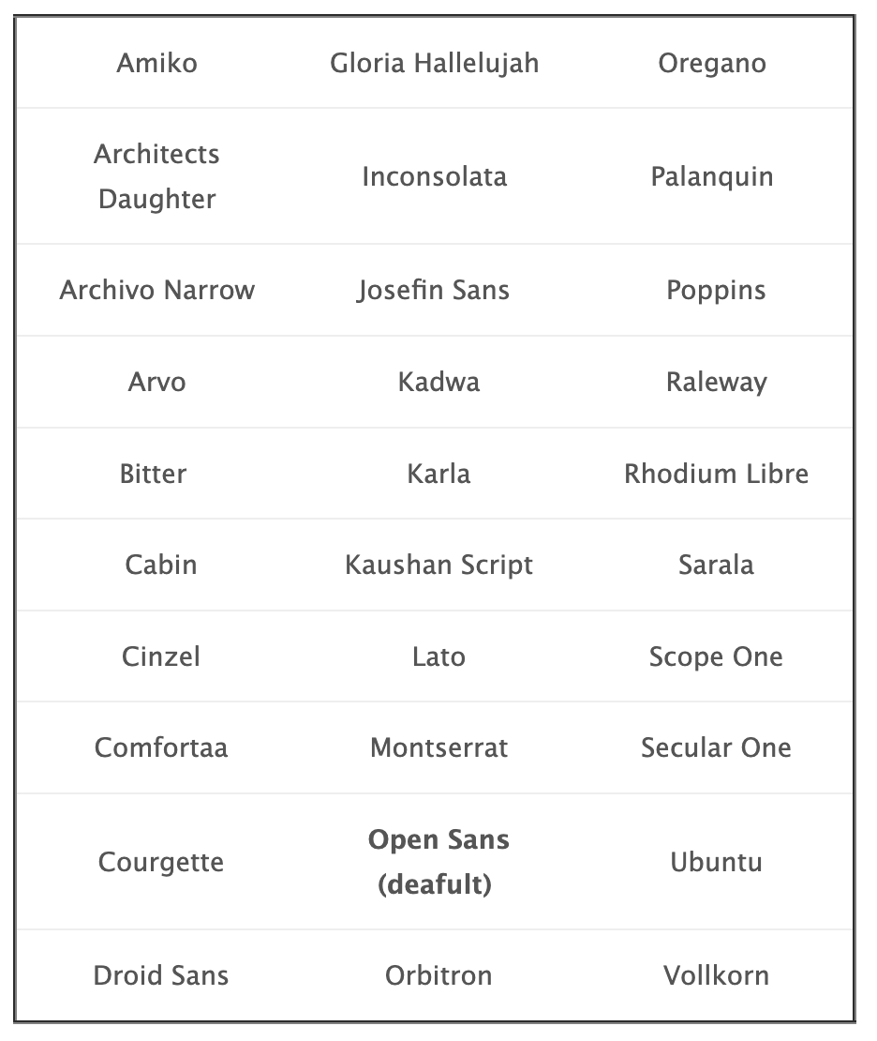Pick the Palanquin font cell

[712, 176]
